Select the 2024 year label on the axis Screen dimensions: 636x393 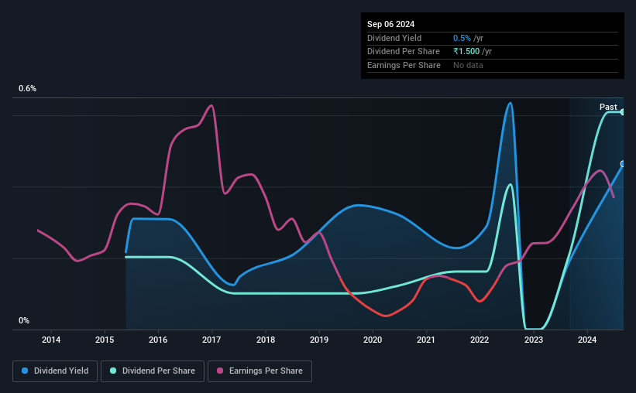[587, 340]
